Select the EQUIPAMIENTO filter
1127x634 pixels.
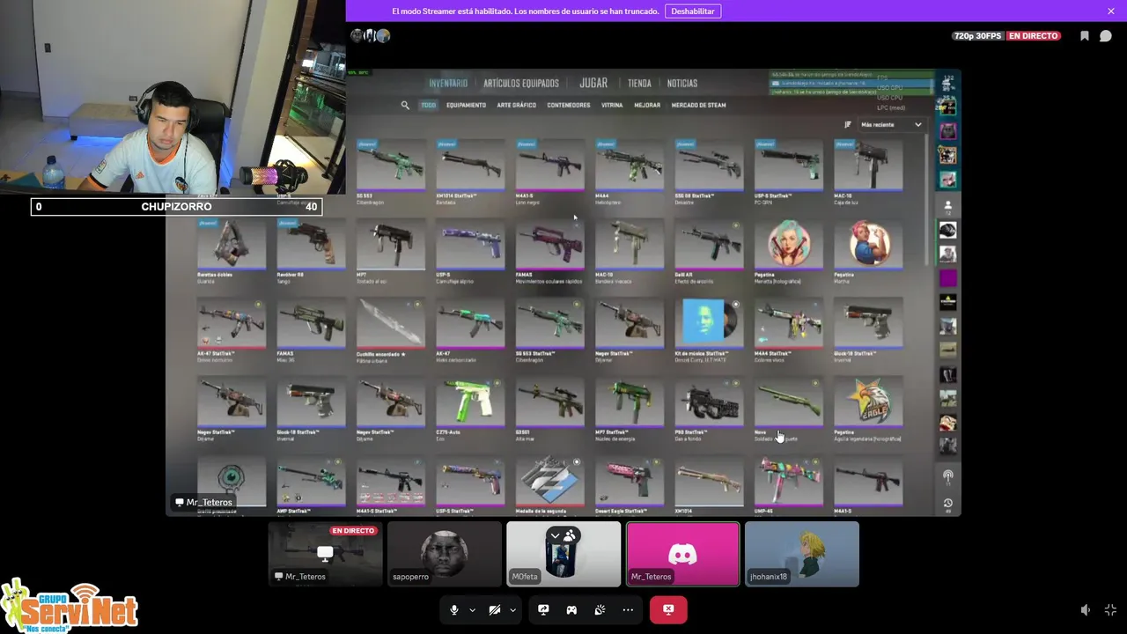tap(466, 105)
